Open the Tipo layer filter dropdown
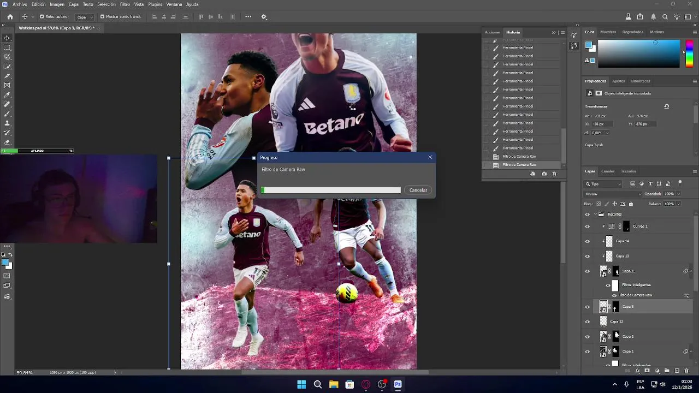Image resolution: width=699 pixels, height=393 pixels. [603, 184]
